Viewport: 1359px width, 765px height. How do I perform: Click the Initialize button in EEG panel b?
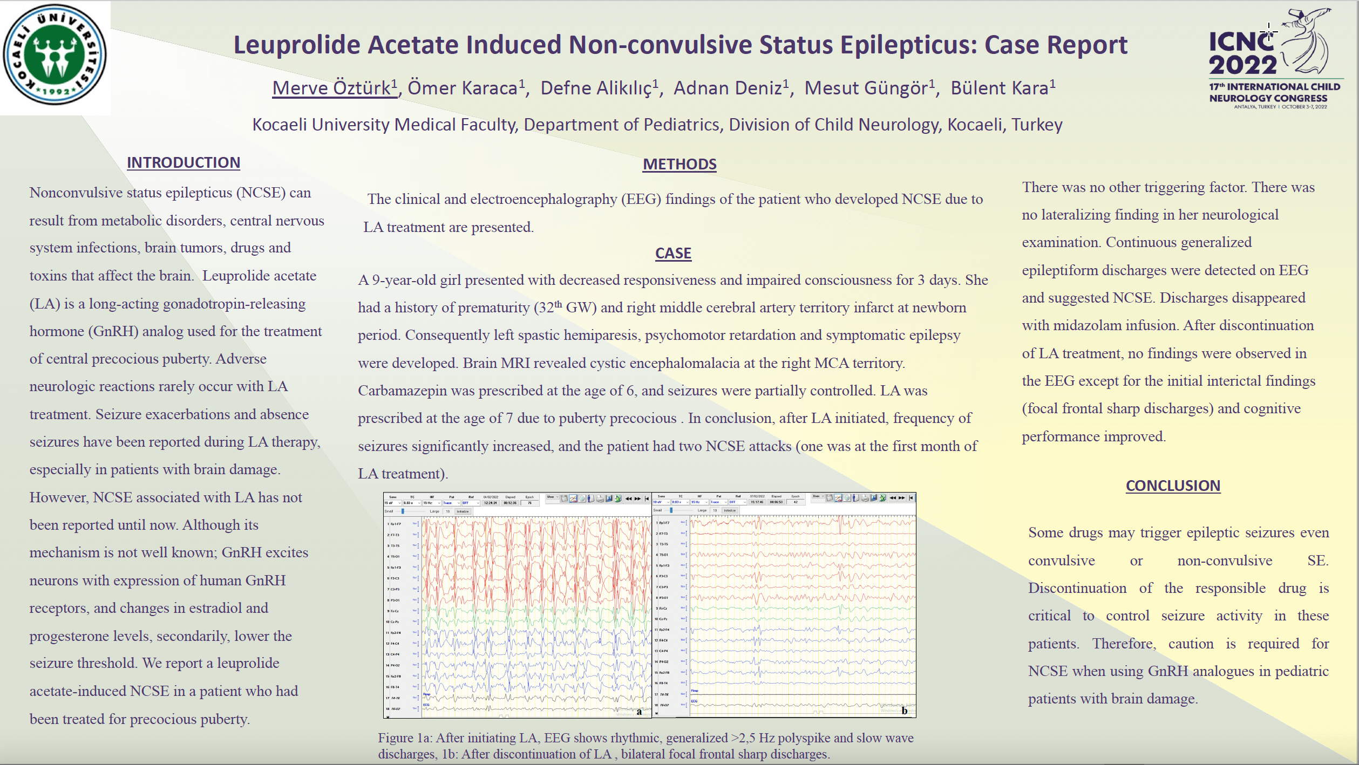[x=730, y=510]
